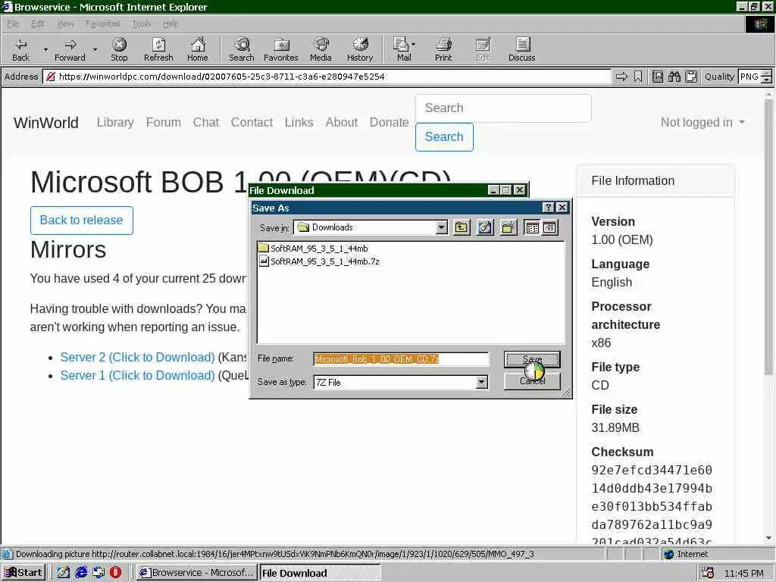Image resolution: width=776 pixels, height=582 pixels.
Task: Click the Go arrow next to address bar
Action: pyautogui.click(x=621, y=77)
